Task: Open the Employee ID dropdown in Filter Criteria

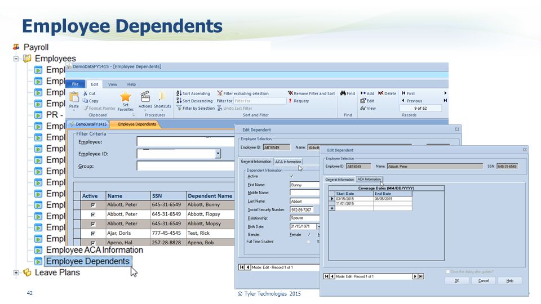Action: pos(218,154)
